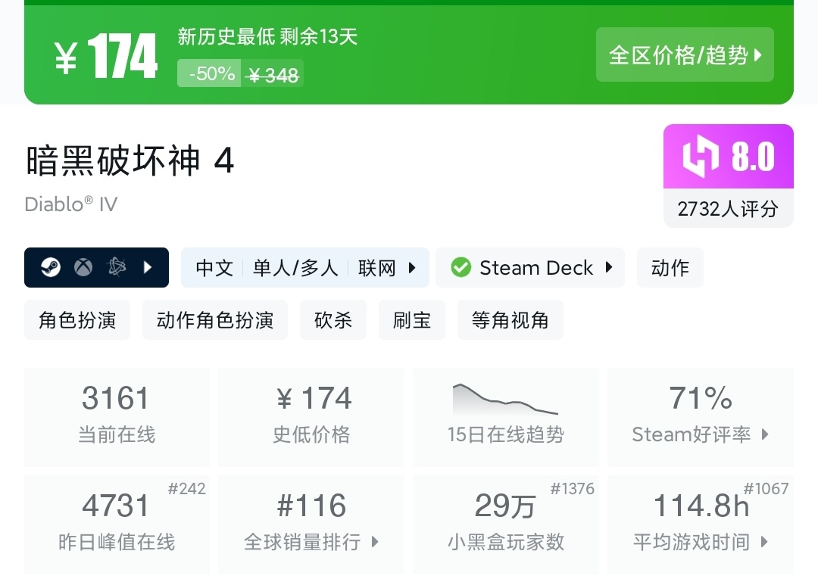The height and width of the screenshot is (582, 818).
Task: Open 平均游戏时间 114.8h details
Action: tap(700, 524)
